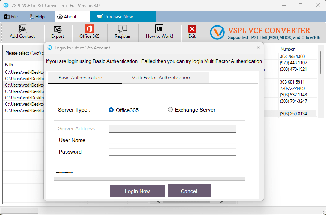Switch to the Multi Factor Authentication tab
This screenshot has width=326, height=215.
(166, 78)
